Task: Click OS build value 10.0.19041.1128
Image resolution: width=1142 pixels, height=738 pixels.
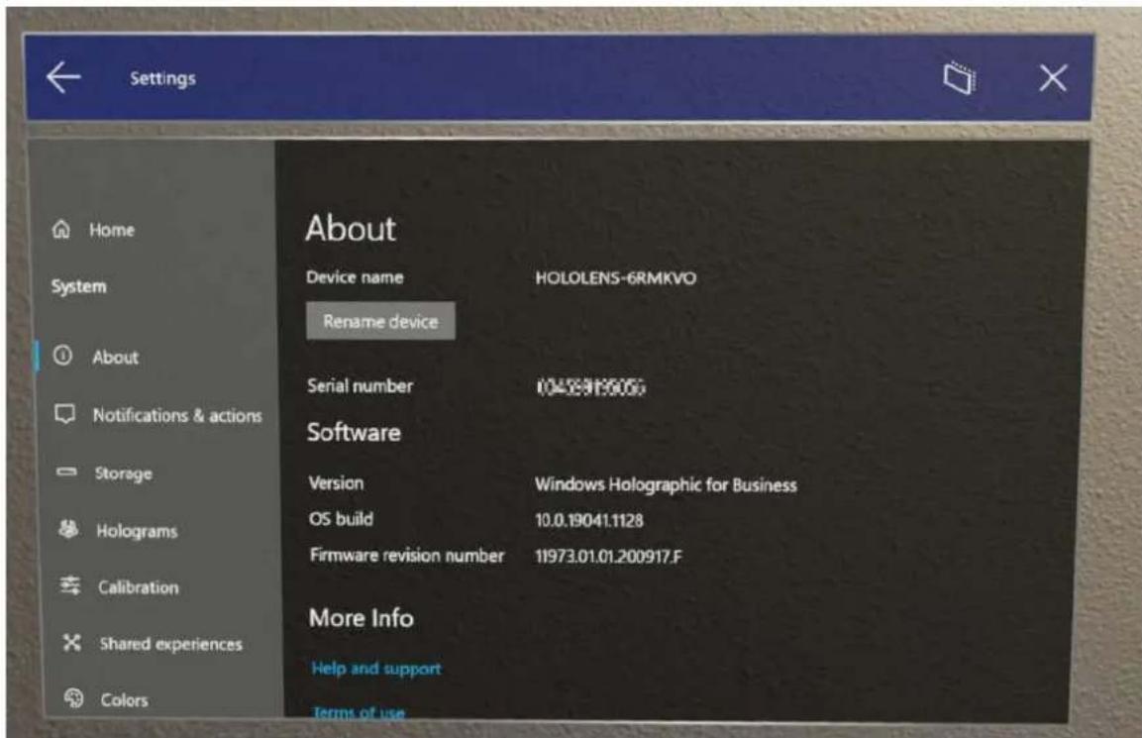Action: coord(589,520)
